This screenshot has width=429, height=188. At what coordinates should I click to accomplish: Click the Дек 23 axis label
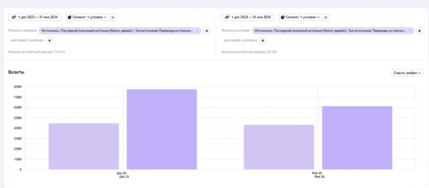[124, 177]
